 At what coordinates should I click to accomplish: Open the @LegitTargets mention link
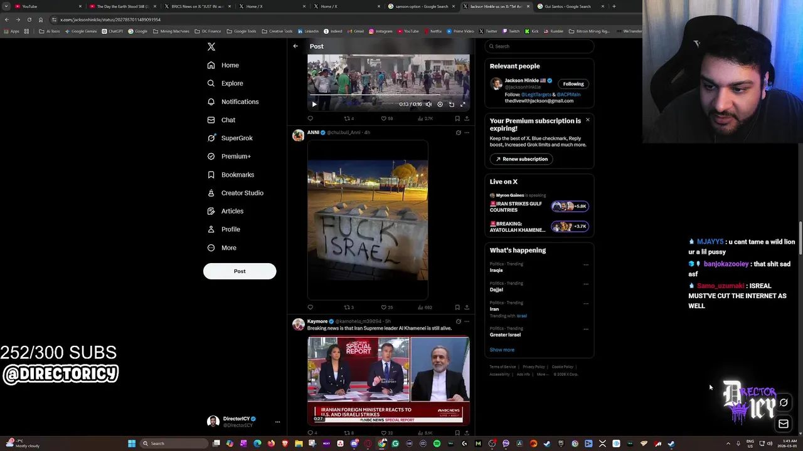536,95
